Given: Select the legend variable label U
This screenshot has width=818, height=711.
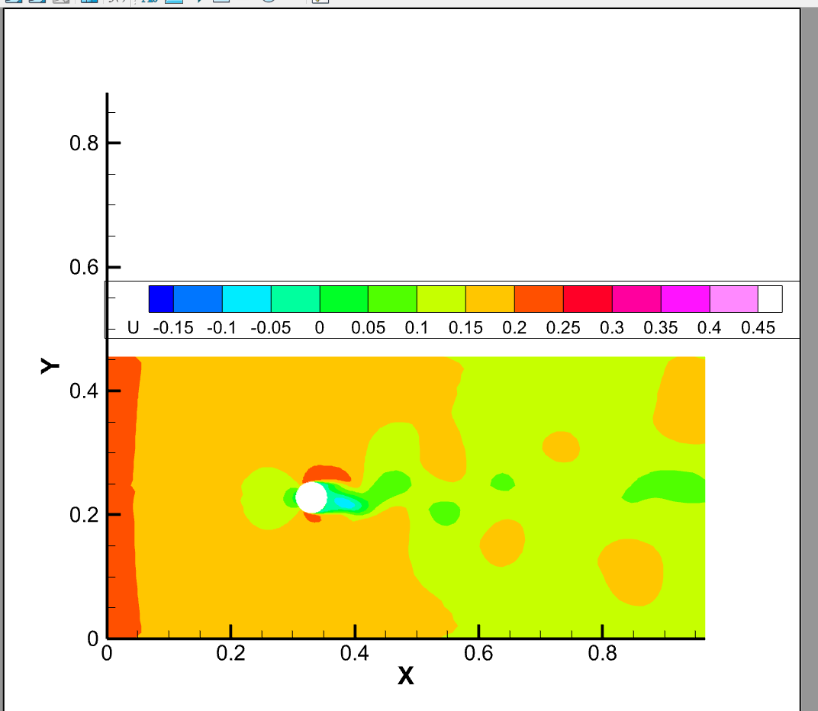Looking at the screenshot, I should point(133,327).
